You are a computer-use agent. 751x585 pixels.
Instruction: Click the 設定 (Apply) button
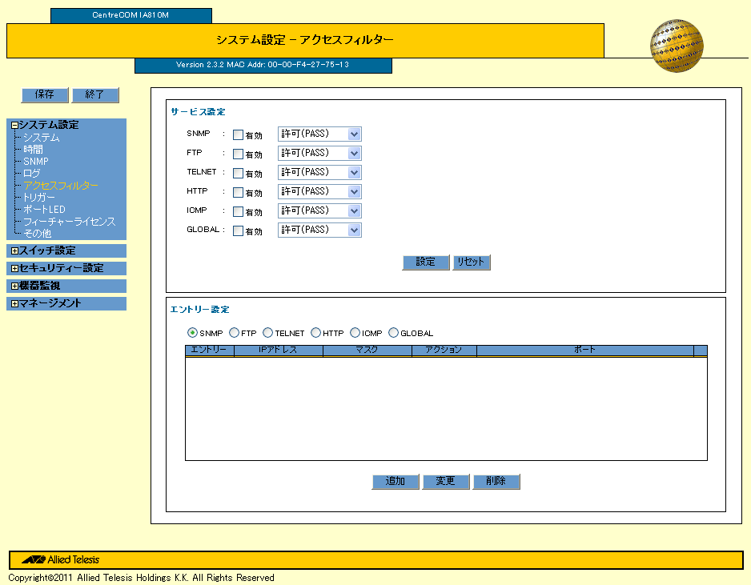point(426,262)
